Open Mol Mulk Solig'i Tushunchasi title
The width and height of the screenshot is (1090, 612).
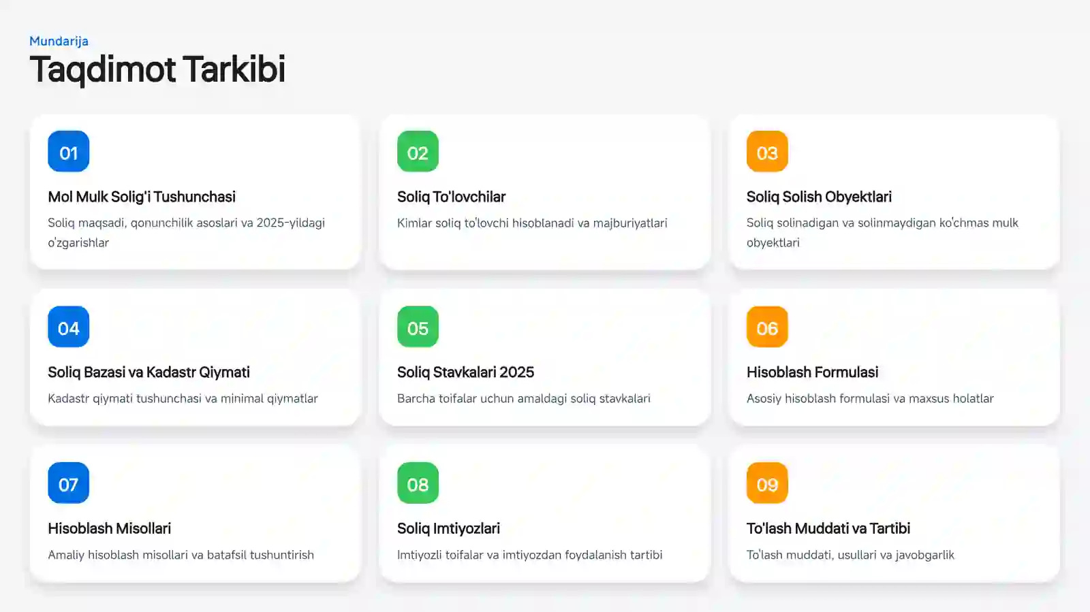142,197
